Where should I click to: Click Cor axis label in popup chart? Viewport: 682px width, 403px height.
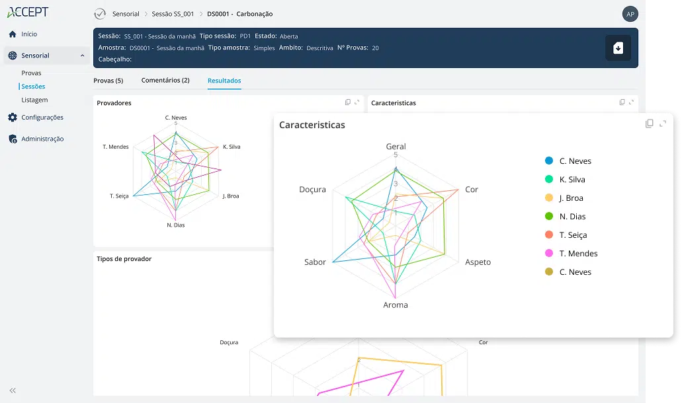click(x=472, y=190)
